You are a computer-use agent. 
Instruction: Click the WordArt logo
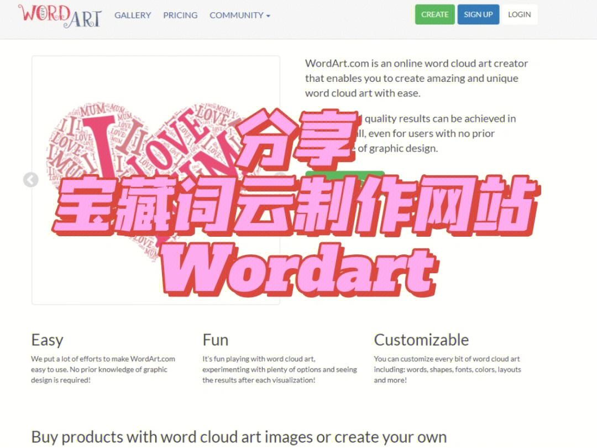(60, 16)
